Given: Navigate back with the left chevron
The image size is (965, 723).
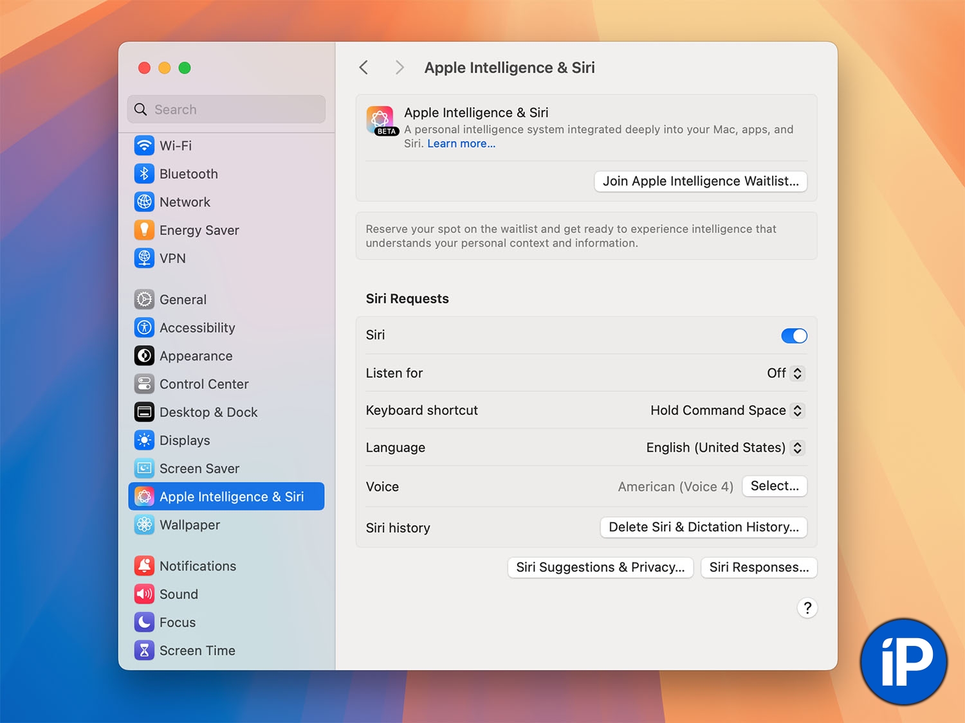Looking at the screenshot, I should tap(364, 67).
